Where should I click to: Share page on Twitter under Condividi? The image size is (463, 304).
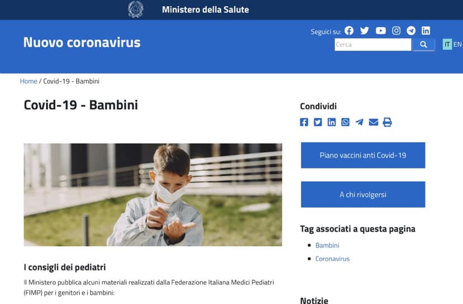pos(318,122)
